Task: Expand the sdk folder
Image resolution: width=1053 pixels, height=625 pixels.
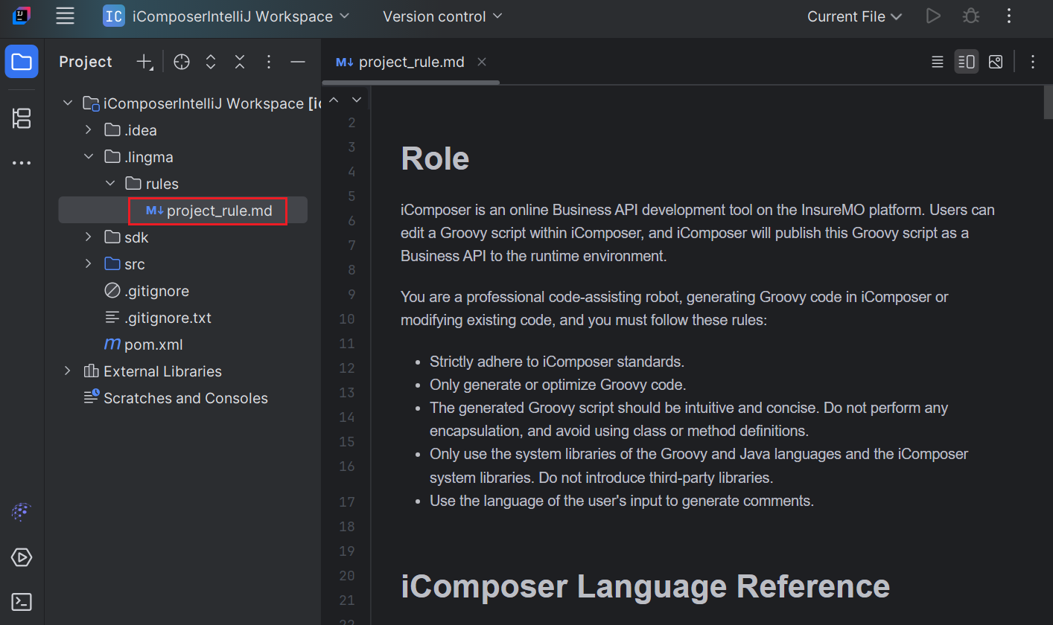Action: coord(89,237)
